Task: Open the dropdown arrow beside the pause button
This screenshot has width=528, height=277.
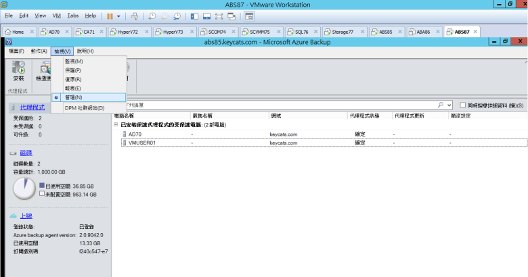Action: pos(119,16)
